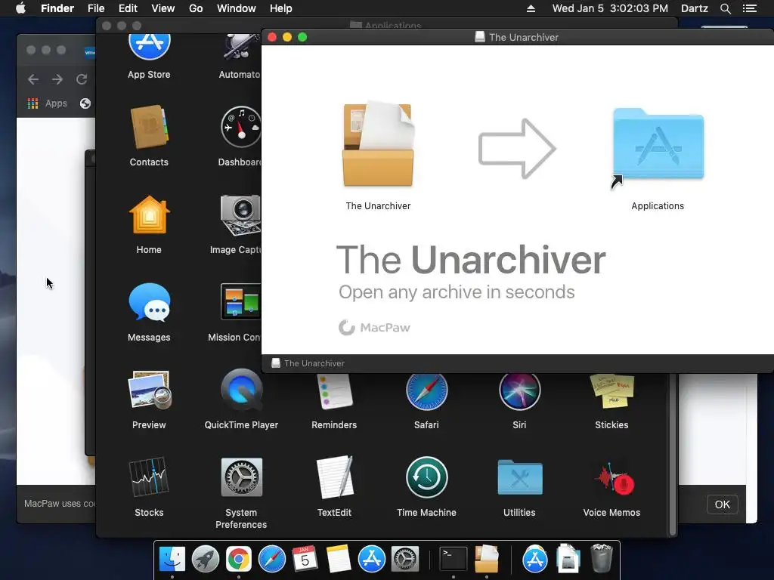Select the Preview app icon

tap(149, 390)
